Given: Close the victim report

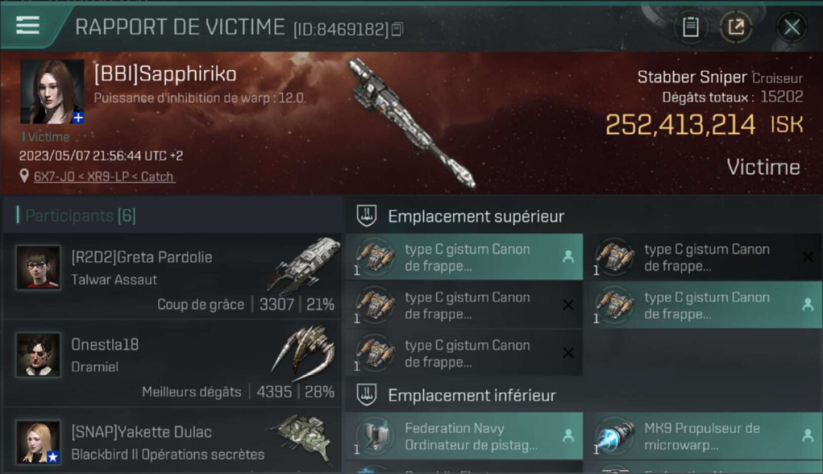Looking at the screenshot, I should click(x=792, y=27).
